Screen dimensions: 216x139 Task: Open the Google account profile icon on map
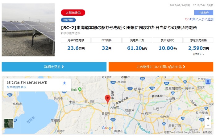coord(208,82)
